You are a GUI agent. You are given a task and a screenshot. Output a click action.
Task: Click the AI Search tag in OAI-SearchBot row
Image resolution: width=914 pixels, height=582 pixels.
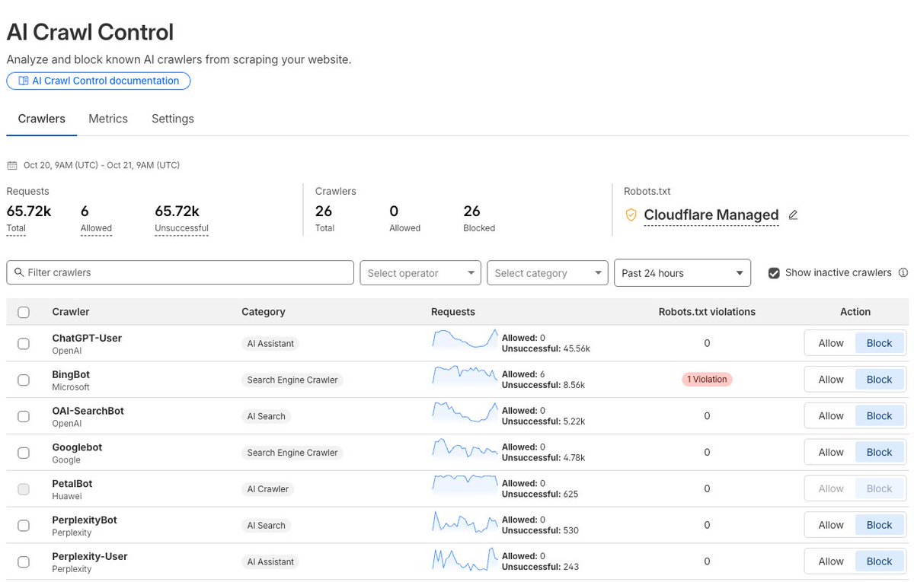pyautogui.click(x=266, y=417)
